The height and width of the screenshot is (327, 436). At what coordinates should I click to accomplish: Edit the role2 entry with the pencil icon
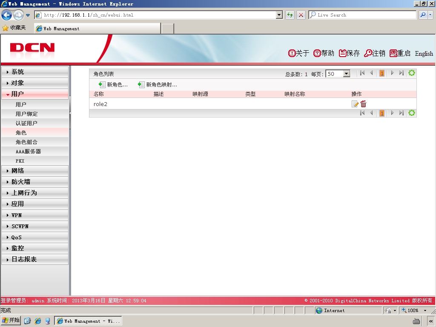(355, 104)
